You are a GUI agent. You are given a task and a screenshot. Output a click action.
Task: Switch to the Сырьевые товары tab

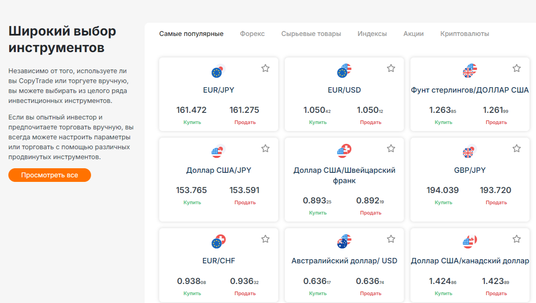tap(311, 34)
